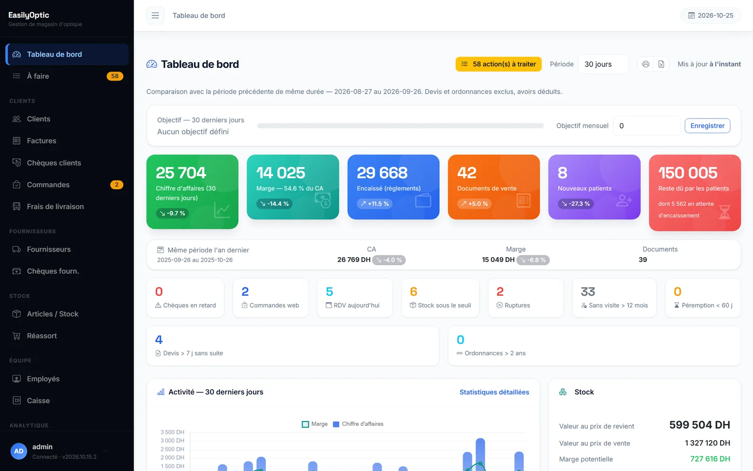Click the Employés sidebar icon
Image resolution: width=753 pixels, height=471 pixels.
pos(16,379)
